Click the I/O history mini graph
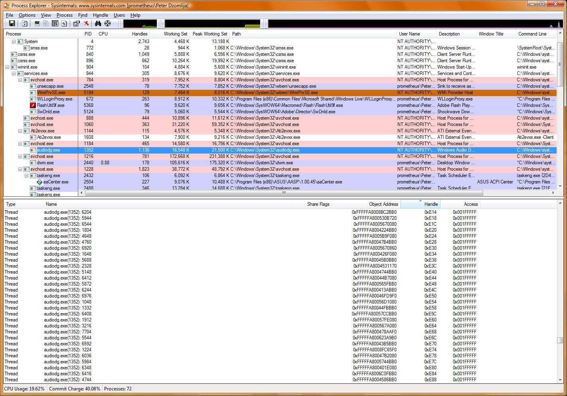Screen dimensions: 567x396 tap(415, 24)
